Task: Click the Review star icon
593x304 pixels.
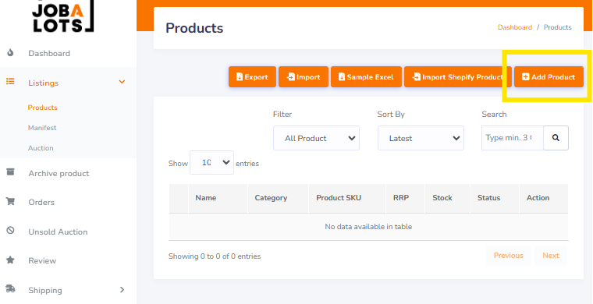Action: (x=10, y=260)
